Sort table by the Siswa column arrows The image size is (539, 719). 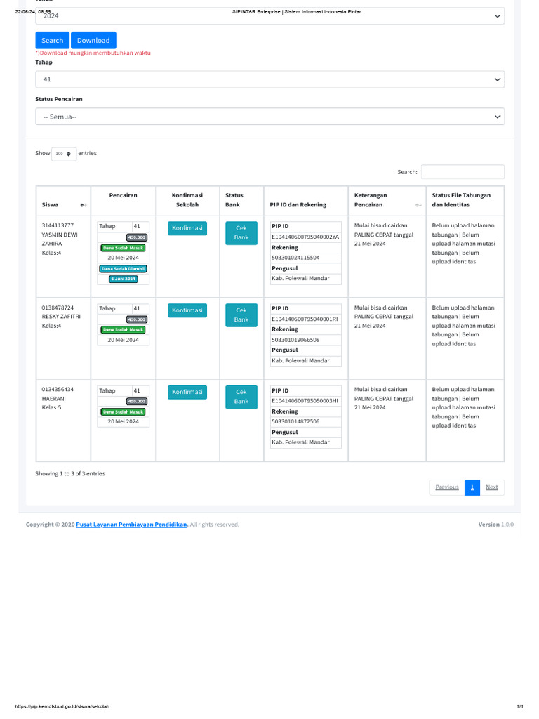[83, 205]
